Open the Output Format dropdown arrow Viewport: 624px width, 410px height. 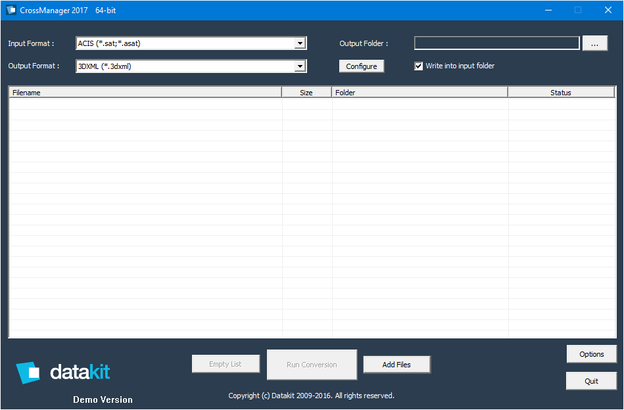[300, 66]
